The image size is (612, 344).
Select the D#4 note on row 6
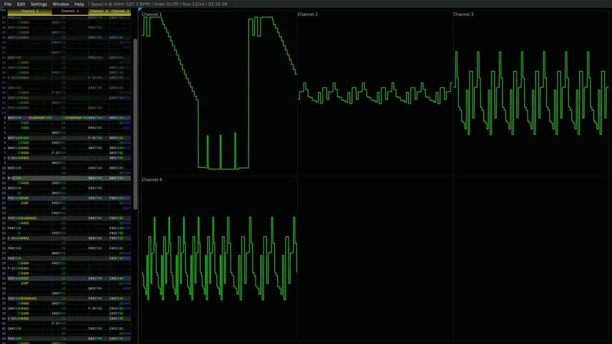click(x=11, y=148)
